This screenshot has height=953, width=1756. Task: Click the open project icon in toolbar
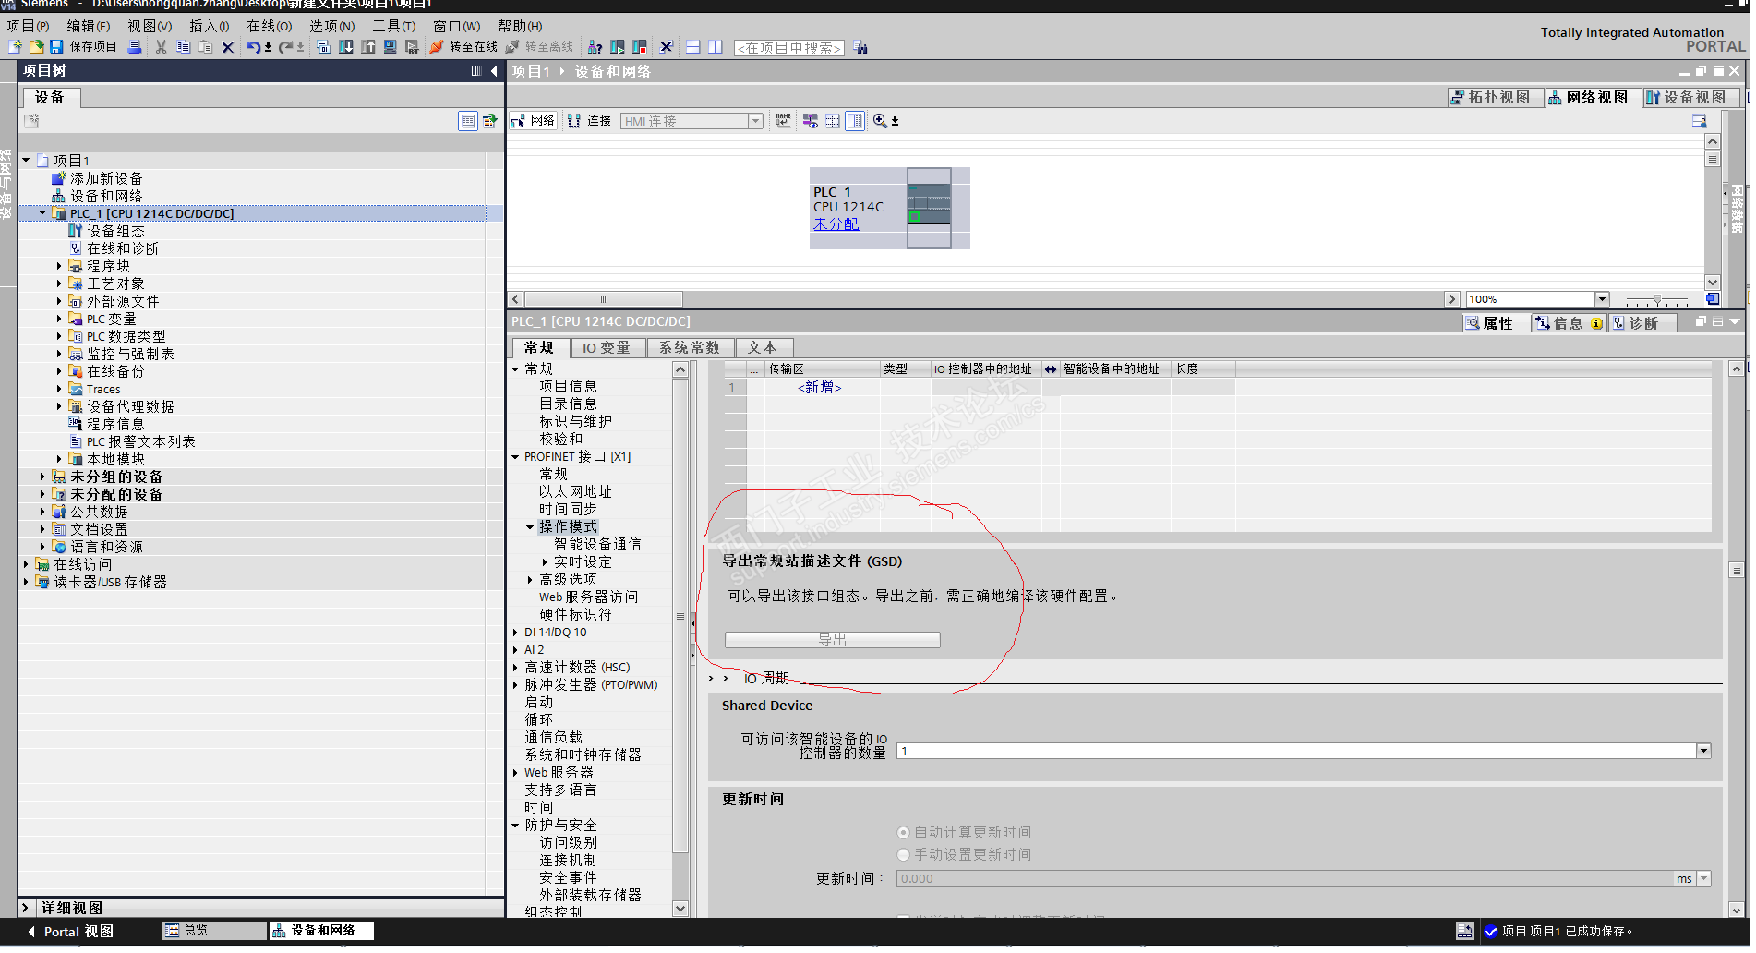(x=36, y=47)
